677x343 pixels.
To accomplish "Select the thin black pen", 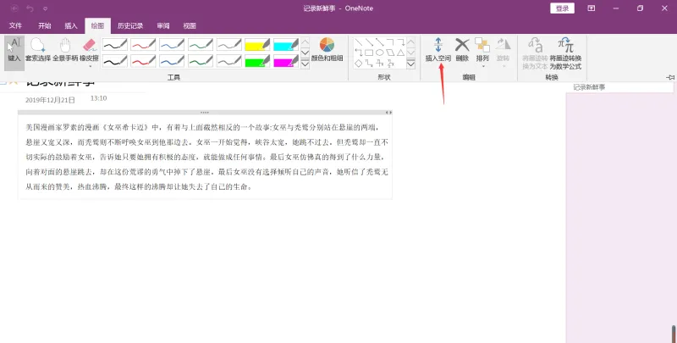I will pyautogui.click(x=114, y=45).
